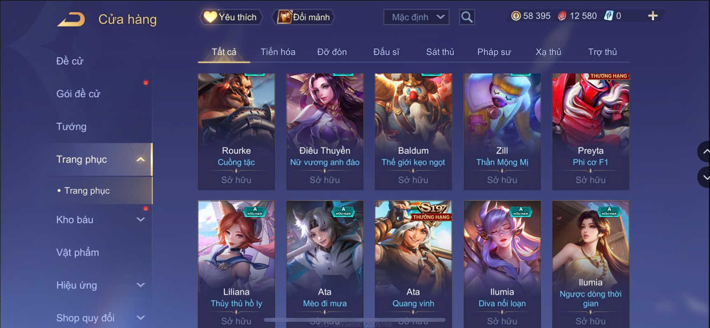Switch to the Pháp sư tab
This screenshot has height=328, width=710.
pos(494,52)
